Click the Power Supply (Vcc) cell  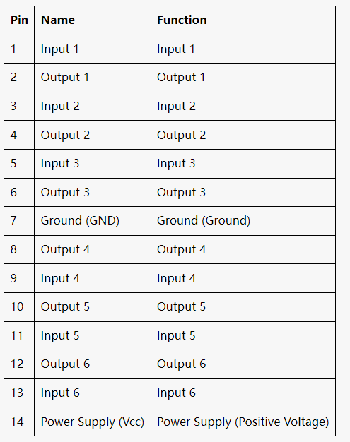point(93,422)
